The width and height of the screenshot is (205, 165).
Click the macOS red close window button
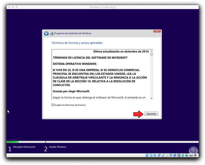[x=9, y=7]
